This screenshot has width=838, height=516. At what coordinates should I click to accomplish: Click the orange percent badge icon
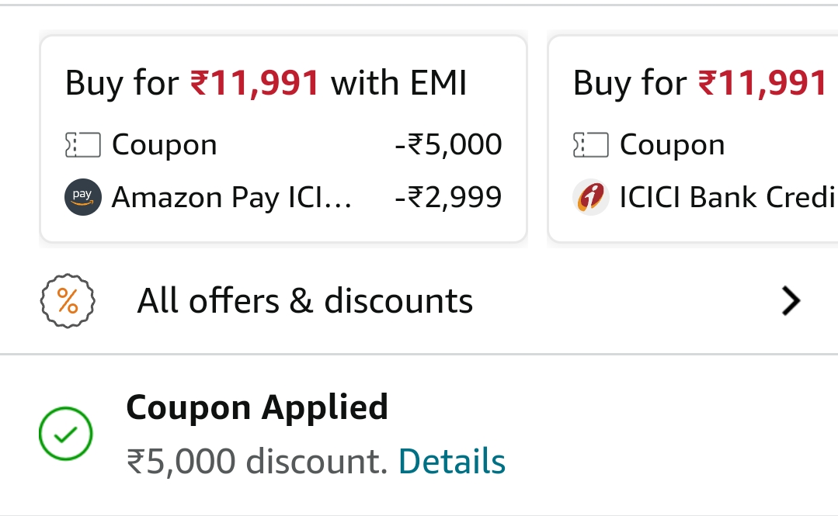click(x=68, y=301)
